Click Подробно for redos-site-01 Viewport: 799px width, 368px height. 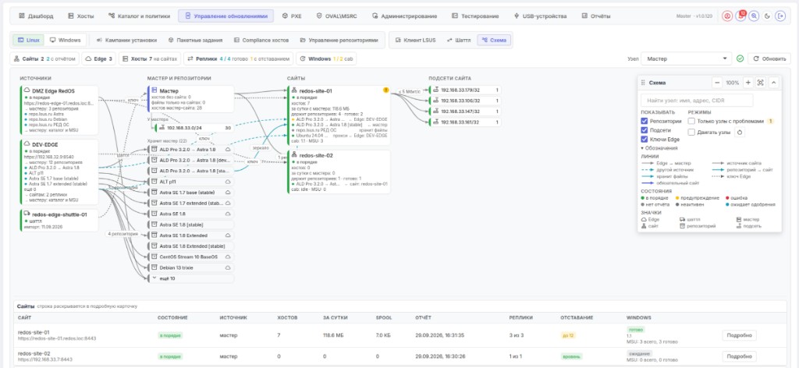coord(739,335)
